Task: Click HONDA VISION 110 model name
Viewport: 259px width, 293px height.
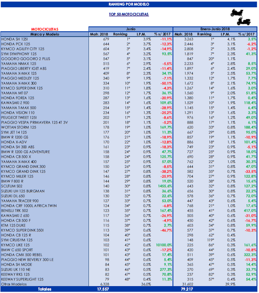Action: pos(18,113)
